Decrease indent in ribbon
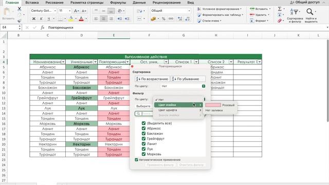This screenshot has height=185, width=329. [x=120, y=18]
